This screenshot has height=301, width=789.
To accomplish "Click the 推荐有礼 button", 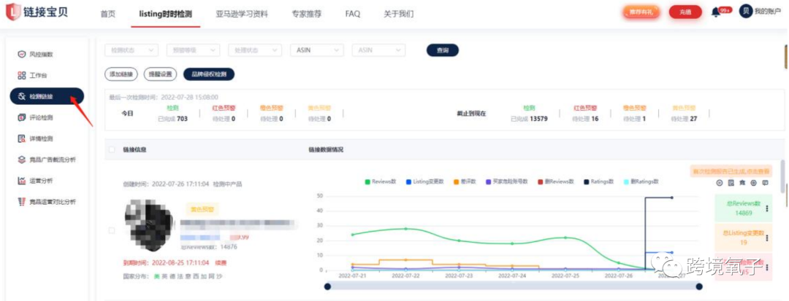I will (641, 12).
